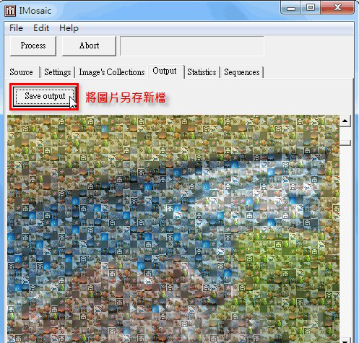Click the mosaic output image preview
The width and height of the screenshot is (359, 343).
pyautogui.click(x=173, y=229)
